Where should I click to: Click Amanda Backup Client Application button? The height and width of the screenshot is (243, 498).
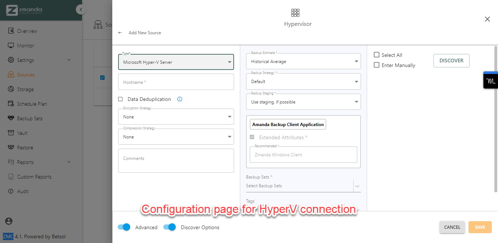click(288, 124)
